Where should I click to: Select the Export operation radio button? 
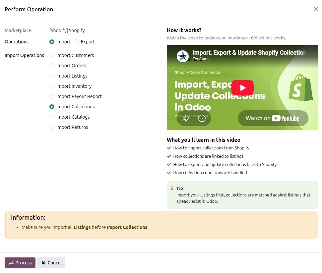coord(76,42)
